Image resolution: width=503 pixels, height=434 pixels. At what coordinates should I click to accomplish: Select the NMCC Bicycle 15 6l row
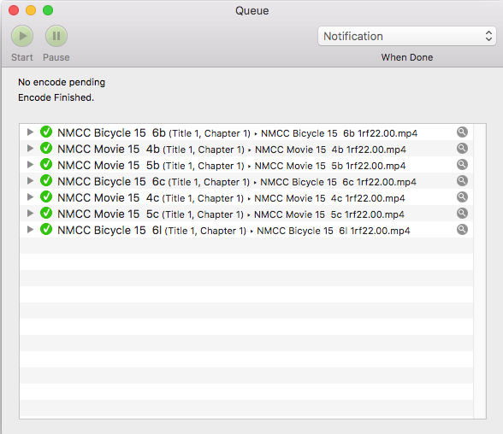click(246, 230)
